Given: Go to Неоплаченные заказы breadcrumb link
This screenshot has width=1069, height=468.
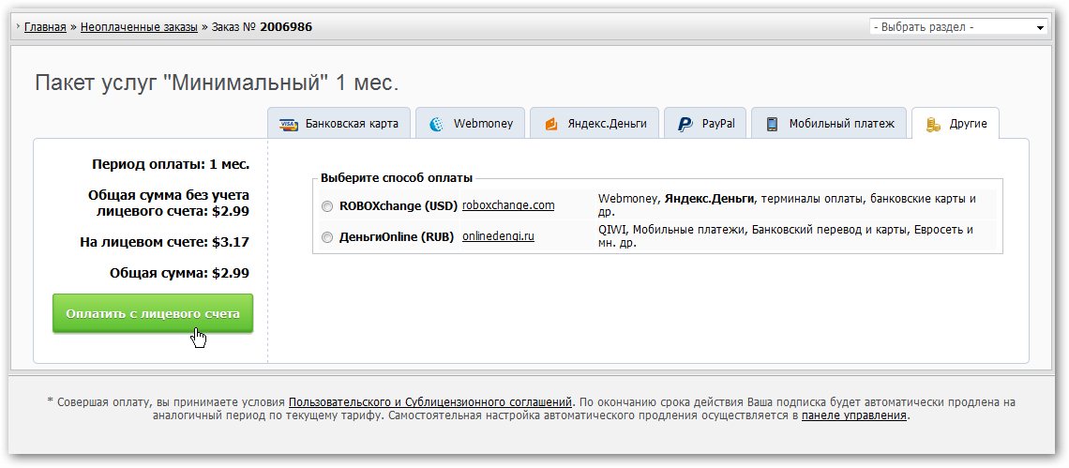Looking at the screenshot, I should click(x=139, y=27).
